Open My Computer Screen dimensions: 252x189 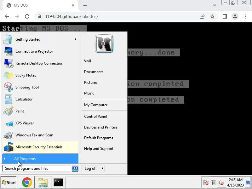coord(96,105)
